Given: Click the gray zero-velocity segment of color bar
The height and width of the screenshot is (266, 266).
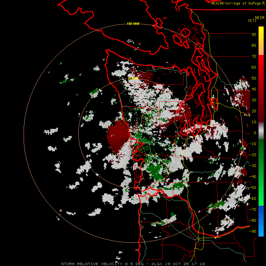Looking at the screenshot, I should tap(261, 131).
